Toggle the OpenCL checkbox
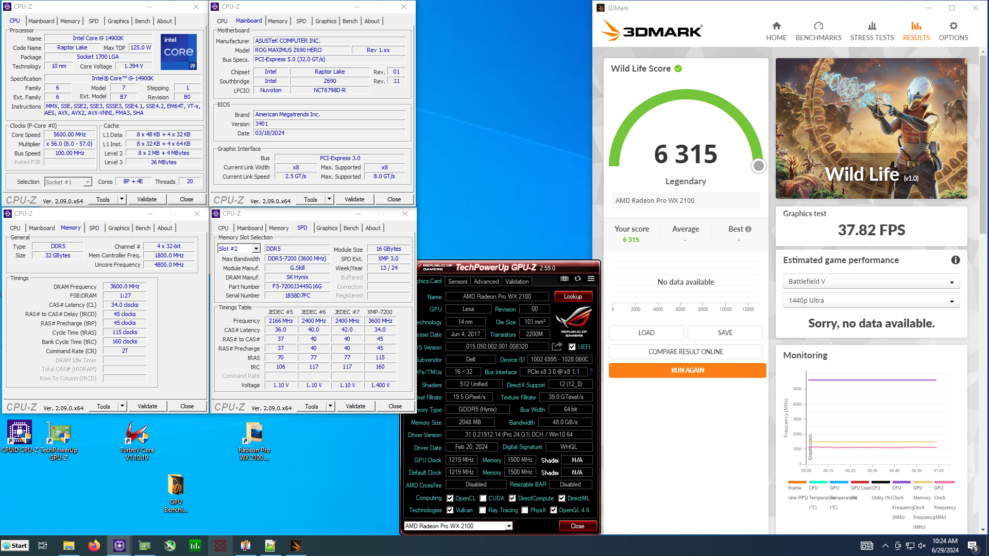The width and height of the screenshot is (989, 556). (x=450, y=498)
